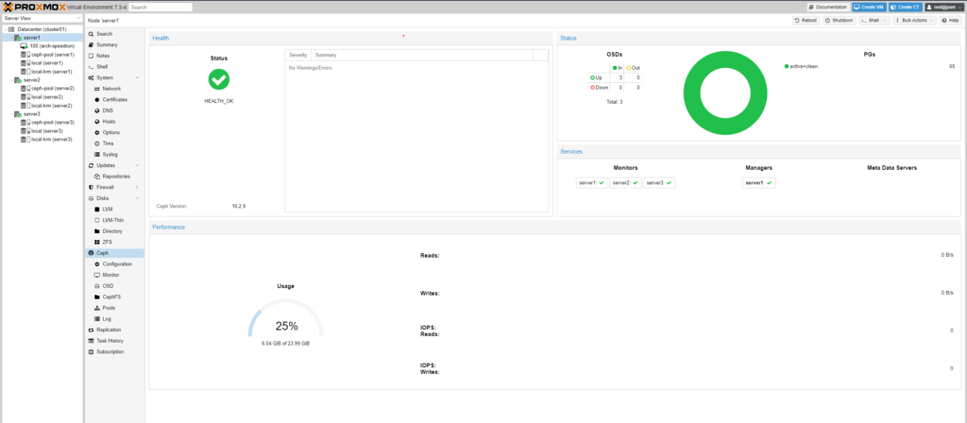This screenshot has height=423, width=967.
Task: Collapse the System menu section
Action: tap(137, 77)
